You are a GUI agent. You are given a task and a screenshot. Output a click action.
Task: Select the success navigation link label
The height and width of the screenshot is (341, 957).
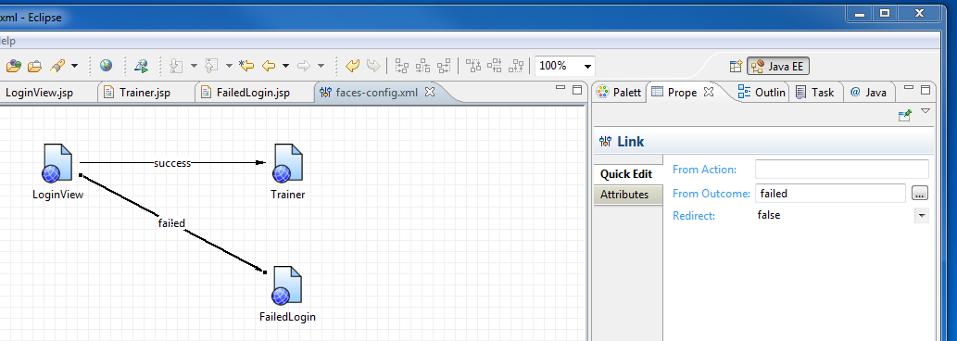point(172,163)
